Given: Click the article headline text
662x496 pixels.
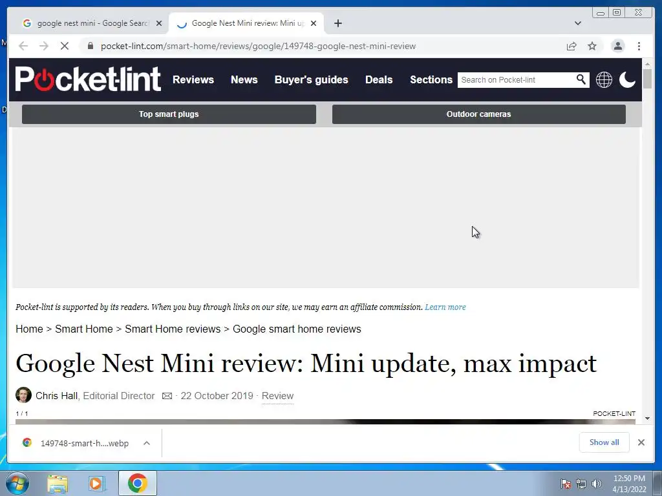Looking at the screenshot, I should 306,364.
